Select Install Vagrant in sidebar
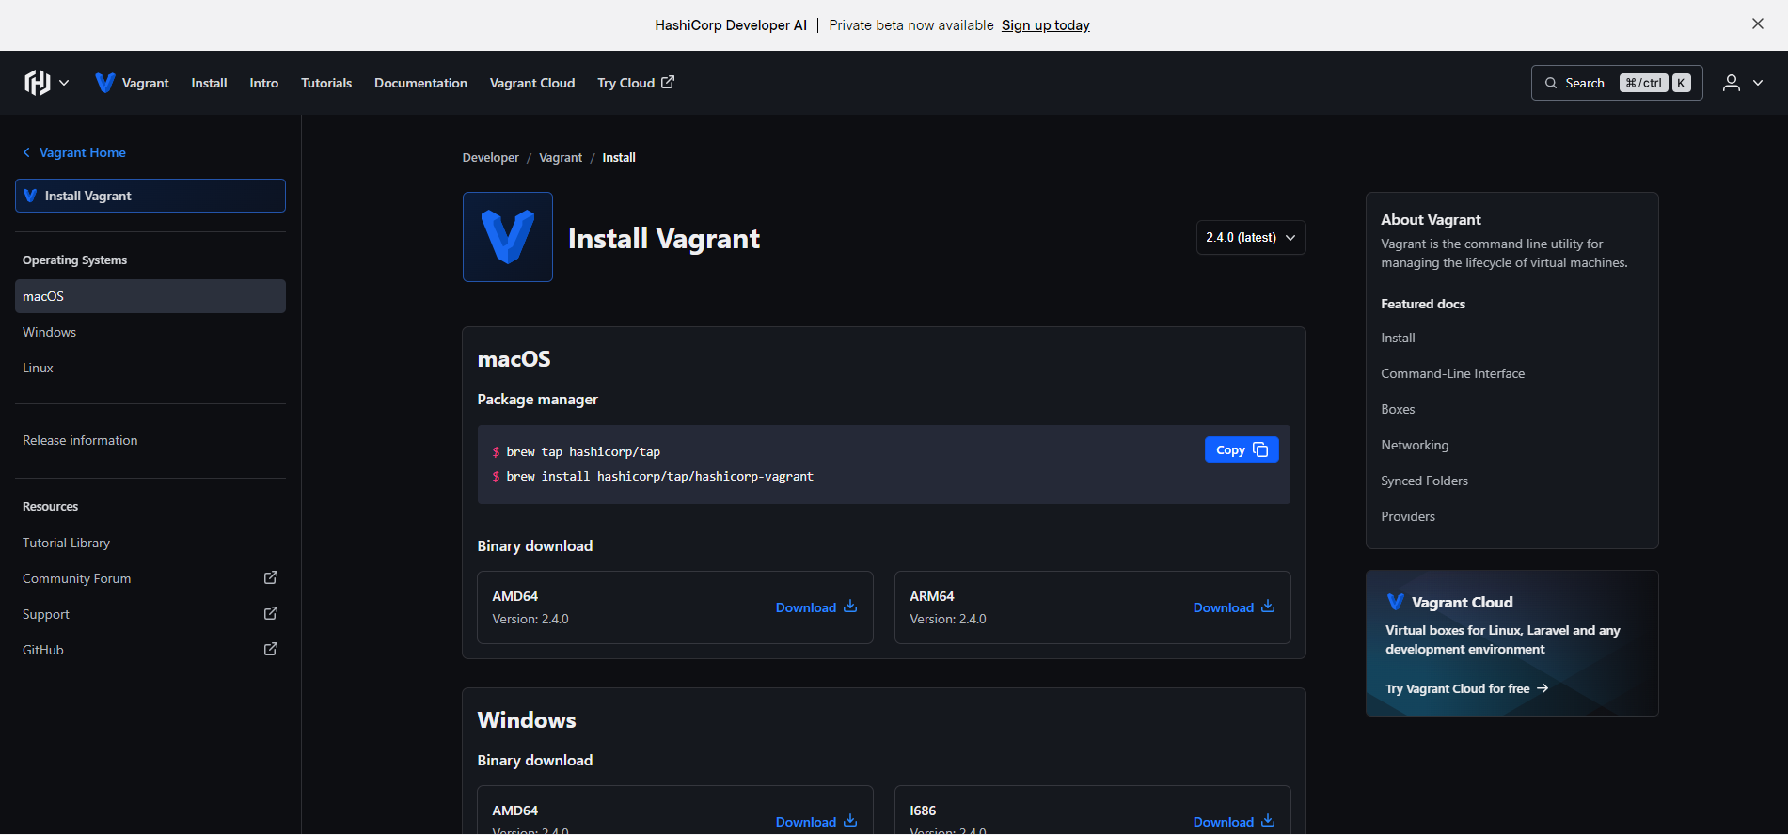 point(150,196)
